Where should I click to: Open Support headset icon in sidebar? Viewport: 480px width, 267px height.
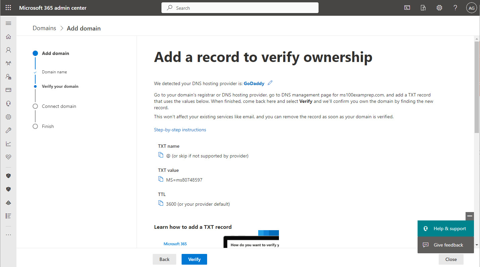8,104
